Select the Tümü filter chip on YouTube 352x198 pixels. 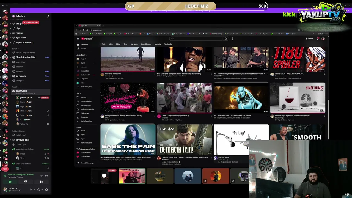(103, 44)
